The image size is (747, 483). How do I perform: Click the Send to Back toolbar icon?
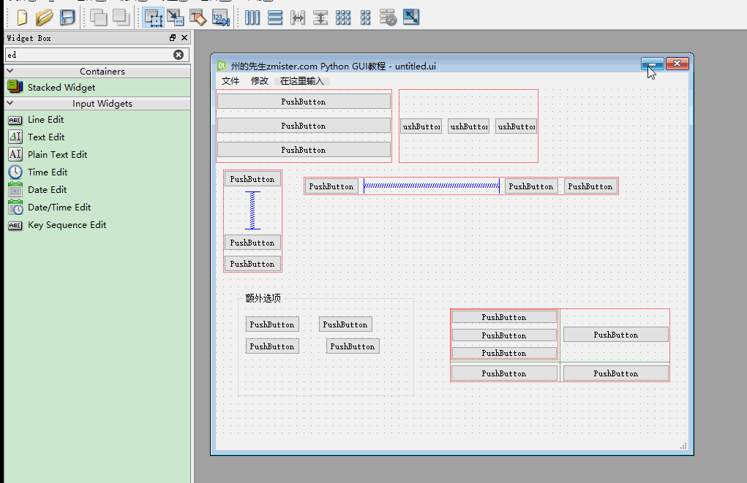pos(99,18)
